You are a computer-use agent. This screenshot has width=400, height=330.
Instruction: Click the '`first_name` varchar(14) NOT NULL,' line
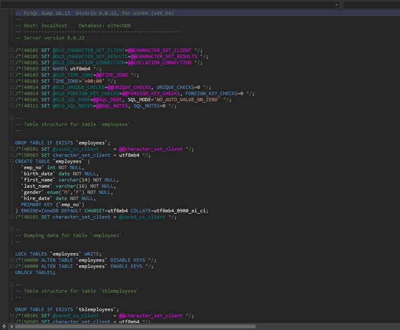(70, 180)
